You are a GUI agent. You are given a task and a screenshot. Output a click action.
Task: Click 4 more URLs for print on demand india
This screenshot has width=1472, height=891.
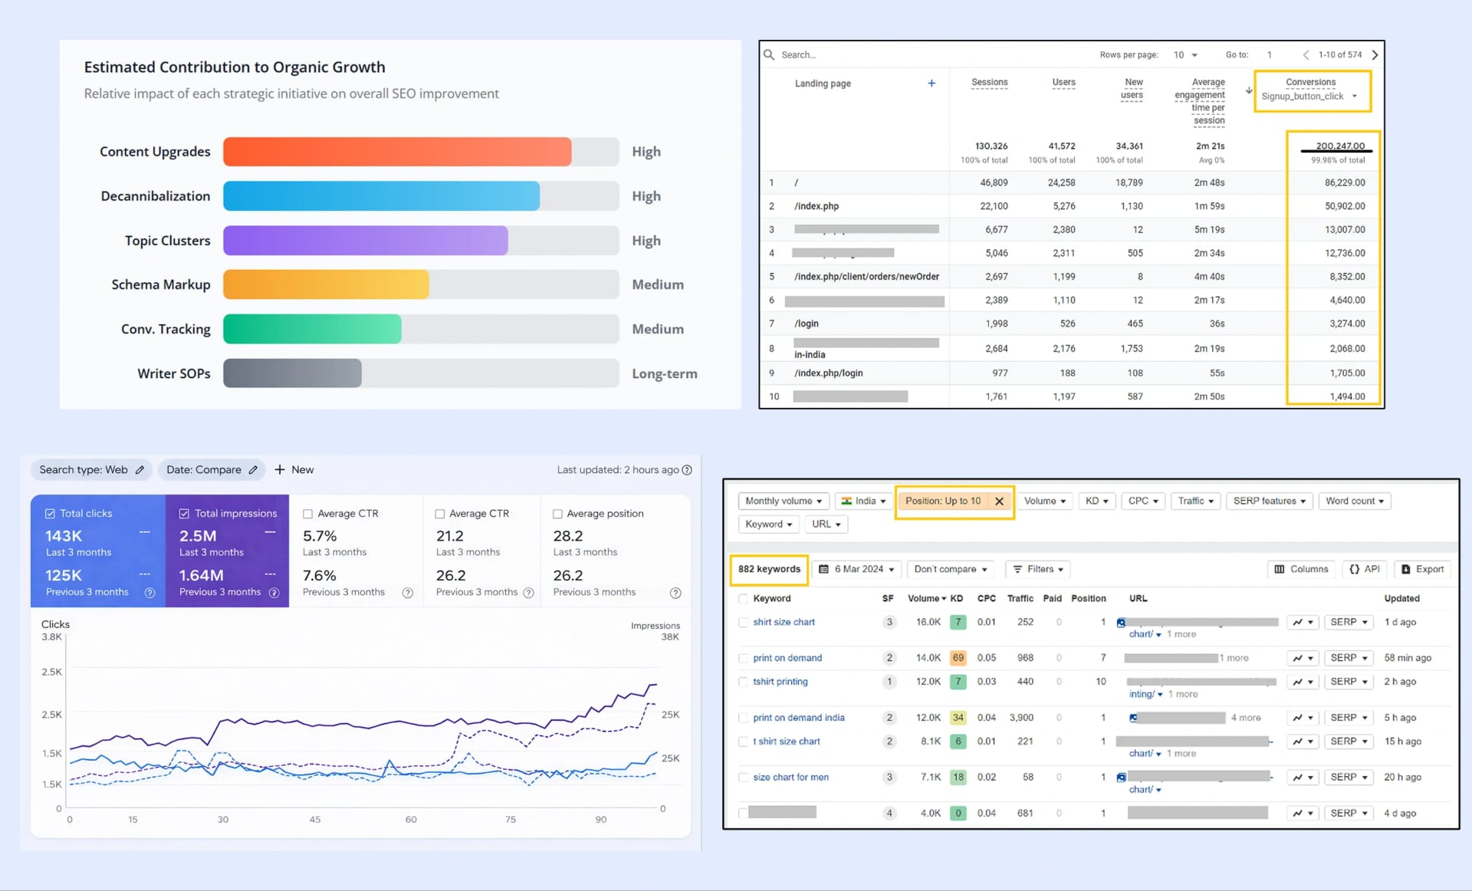pos(1245,718)
